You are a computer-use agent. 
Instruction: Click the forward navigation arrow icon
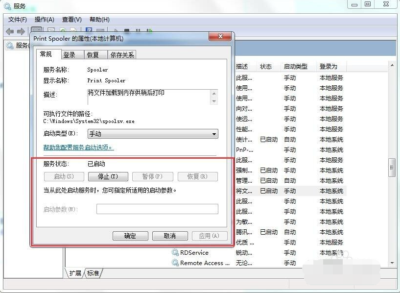(21, 32)
